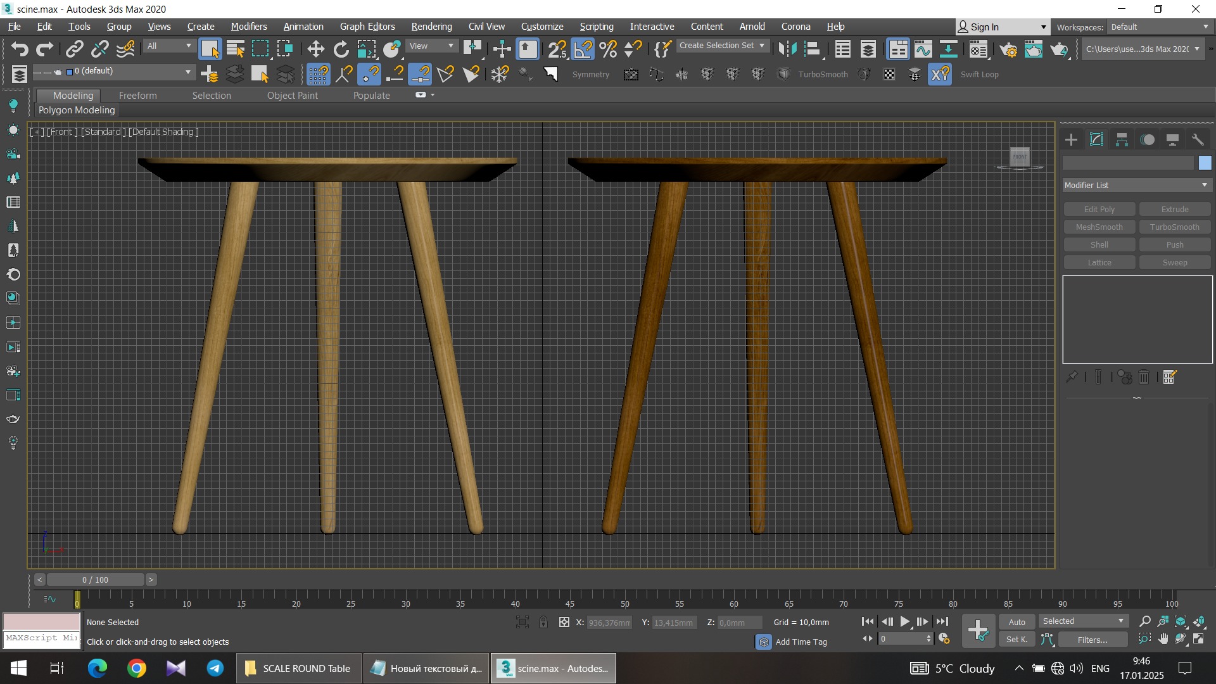Open the Create panel plus tab

[x=1071, y=139]
